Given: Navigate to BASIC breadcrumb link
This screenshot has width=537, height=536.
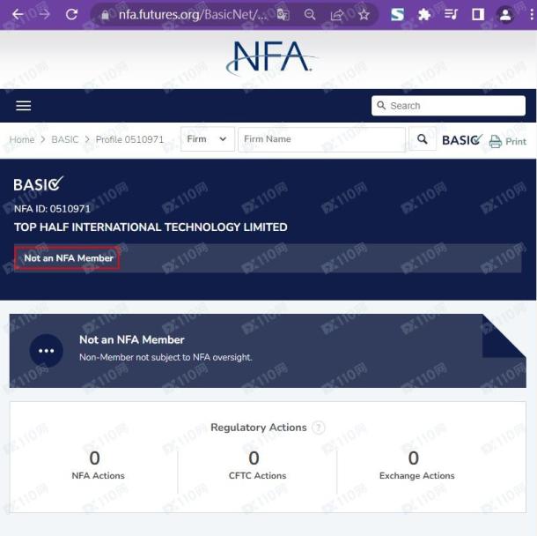Looking at the screenshot, I should [65, 139].
